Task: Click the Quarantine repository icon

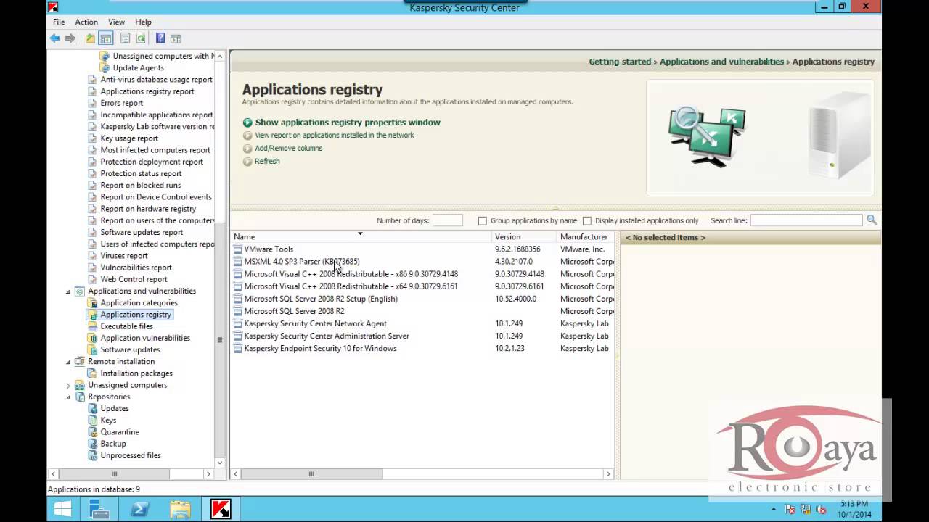Action: [92, 432]
